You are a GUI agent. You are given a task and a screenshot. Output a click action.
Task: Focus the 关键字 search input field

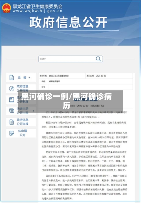click(70, 59)
